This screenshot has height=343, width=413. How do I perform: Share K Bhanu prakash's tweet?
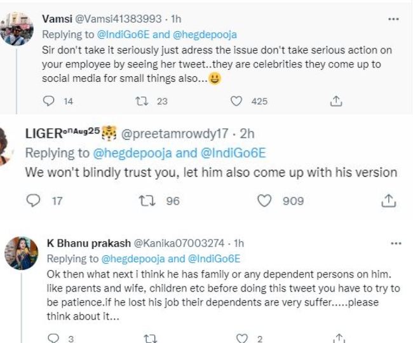pos(340,338)
